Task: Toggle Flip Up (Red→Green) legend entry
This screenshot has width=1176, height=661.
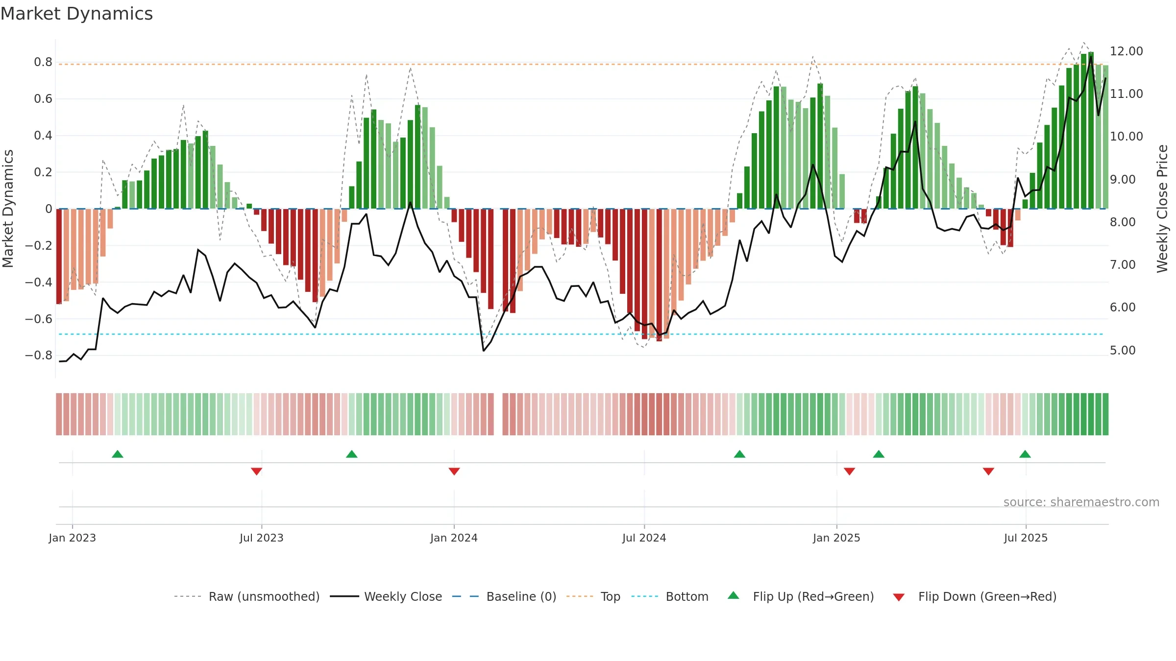Action: (x=801, y=596)
